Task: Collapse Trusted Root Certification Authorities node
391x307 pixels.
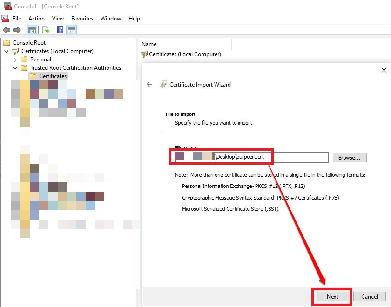Action: tap(15, 68)
